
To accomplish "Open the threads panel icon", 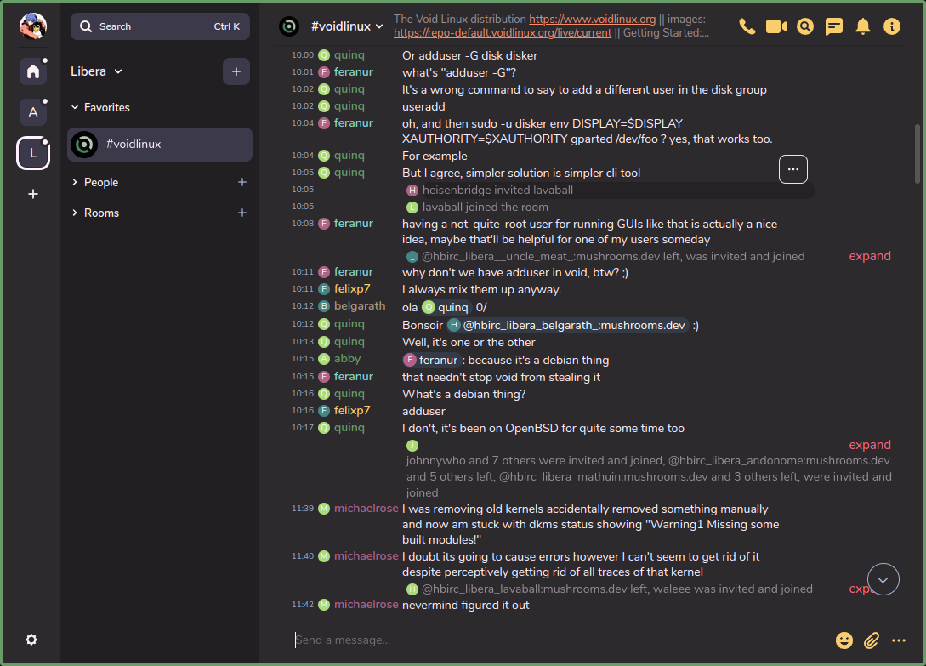I will (x=834, y=26).
